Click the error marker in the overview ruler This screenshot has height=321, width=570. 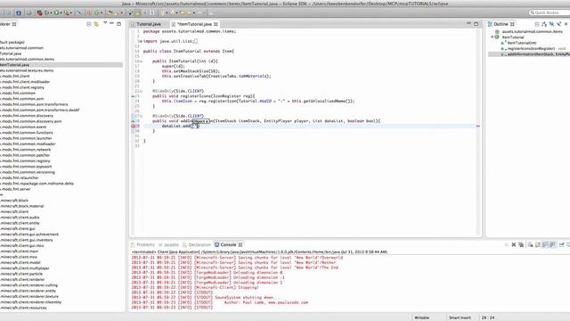pos(478,126)
